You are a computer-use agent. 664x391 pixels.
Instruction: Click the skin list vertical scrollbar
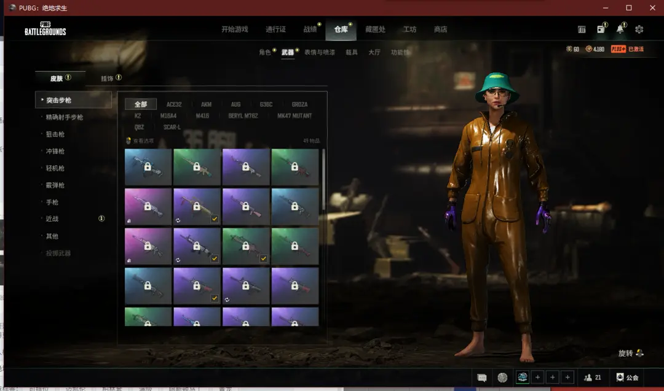pos(323,180)
